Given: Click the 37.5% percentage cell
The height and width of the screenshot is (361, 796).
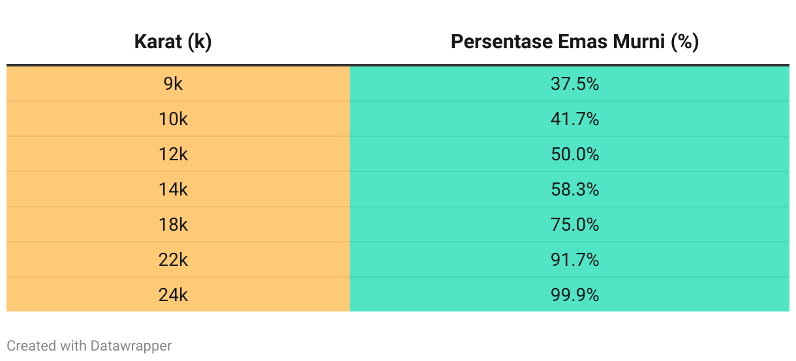Looking at the screenshot, I should coord(570,84).
